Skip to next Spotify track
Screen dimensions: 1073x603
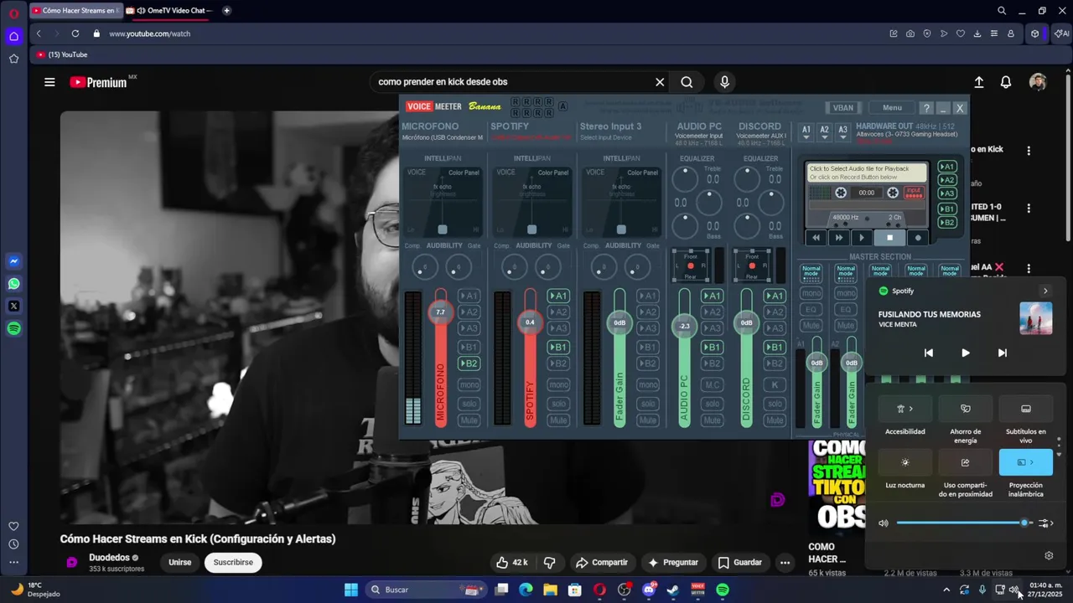click(x=1002, y=353)
